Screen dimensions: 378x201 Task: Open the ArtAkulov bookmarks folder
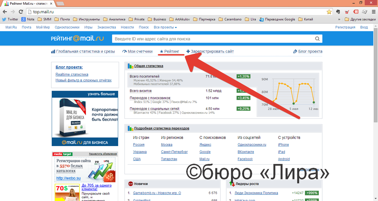180,19
